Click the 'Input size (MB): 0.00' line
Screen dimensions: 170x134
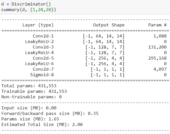(x=29, y=108)
